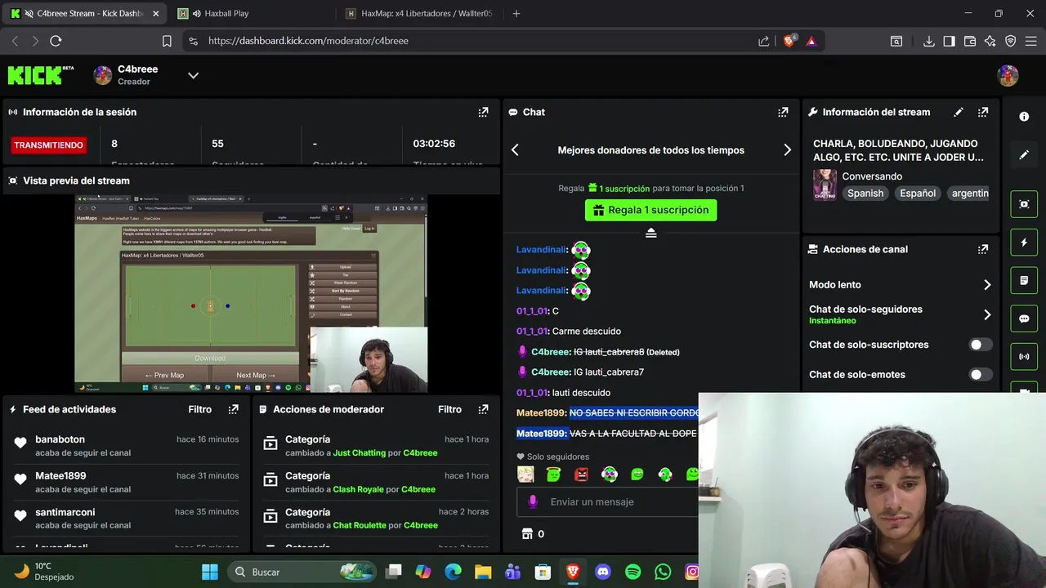Click the shop icon below the message box
The image size is (1046, 588).
527,533
